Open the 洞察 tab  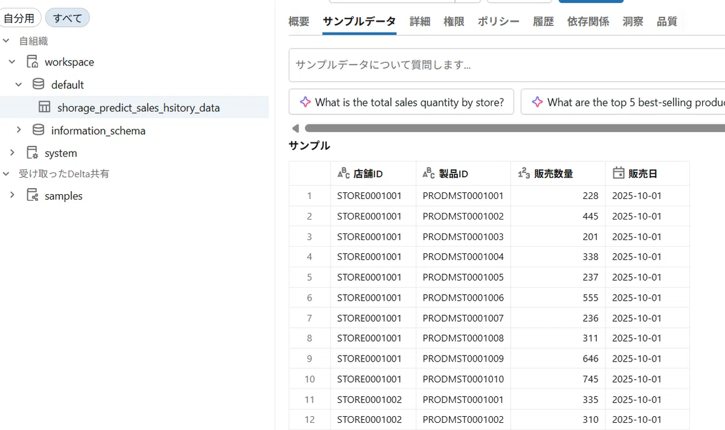click(x=633, y=22)
